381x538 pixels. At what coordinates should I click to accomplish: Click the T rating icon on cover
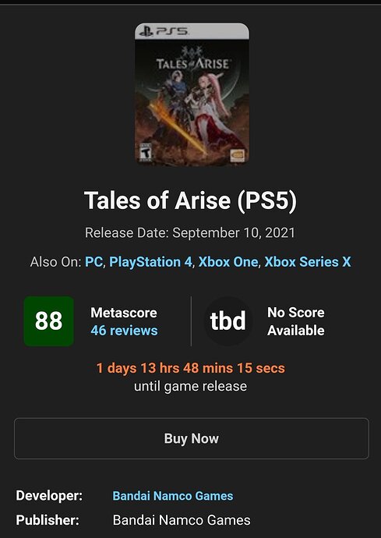[x=144, y=152]
